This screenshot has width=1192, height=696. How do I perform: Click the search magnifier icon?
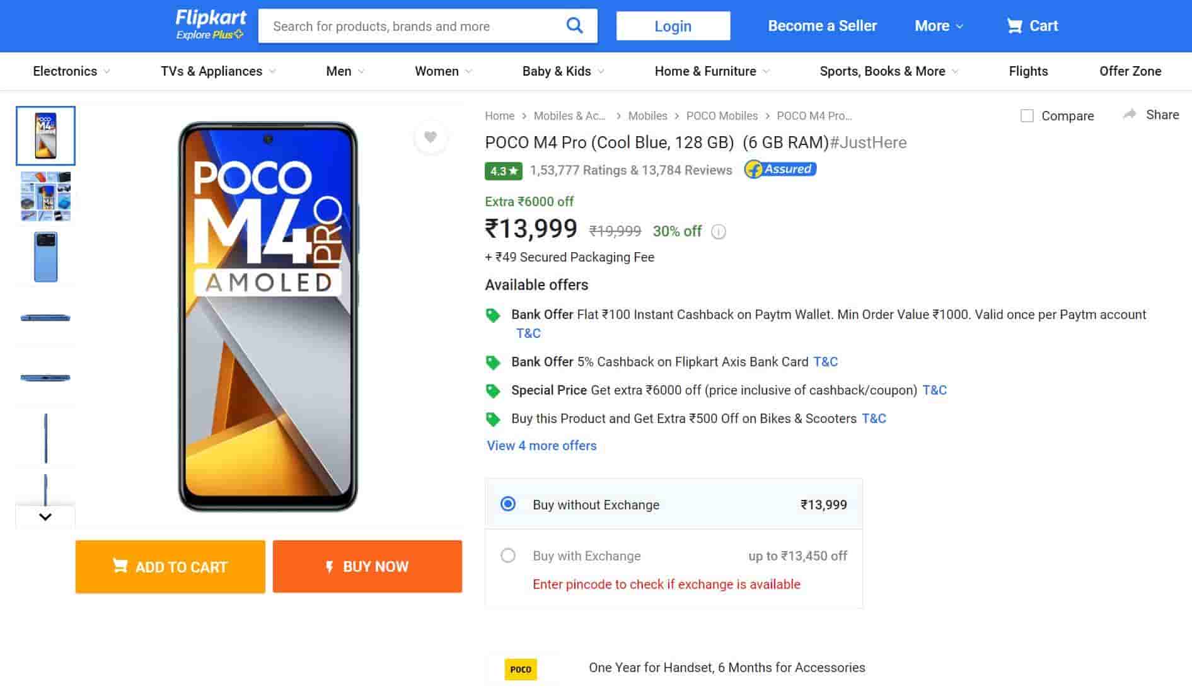[x=574, y=26]
